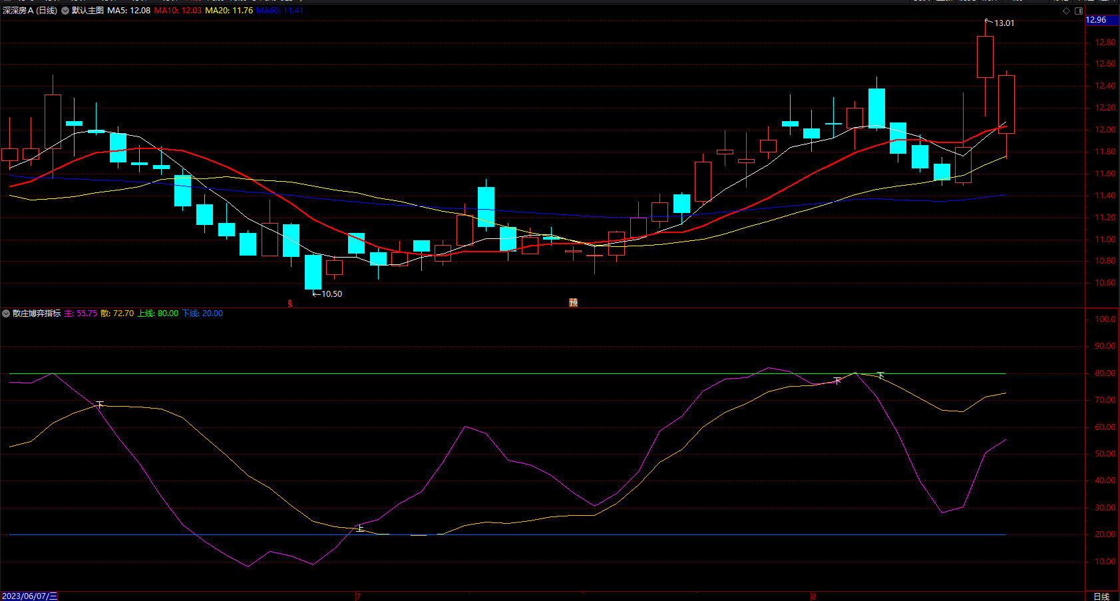Click the MA20: 11.76 legend value
Image resolution: width=1120 pixels, height=601 pixels.
point(229,11)
